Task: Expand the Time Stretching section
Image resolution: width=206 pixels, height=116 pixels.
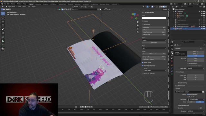Action: (182, 83)
